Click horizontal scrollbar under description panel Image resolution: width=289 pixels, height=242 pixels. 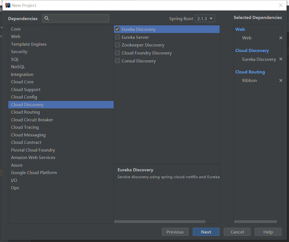point(160,222)
